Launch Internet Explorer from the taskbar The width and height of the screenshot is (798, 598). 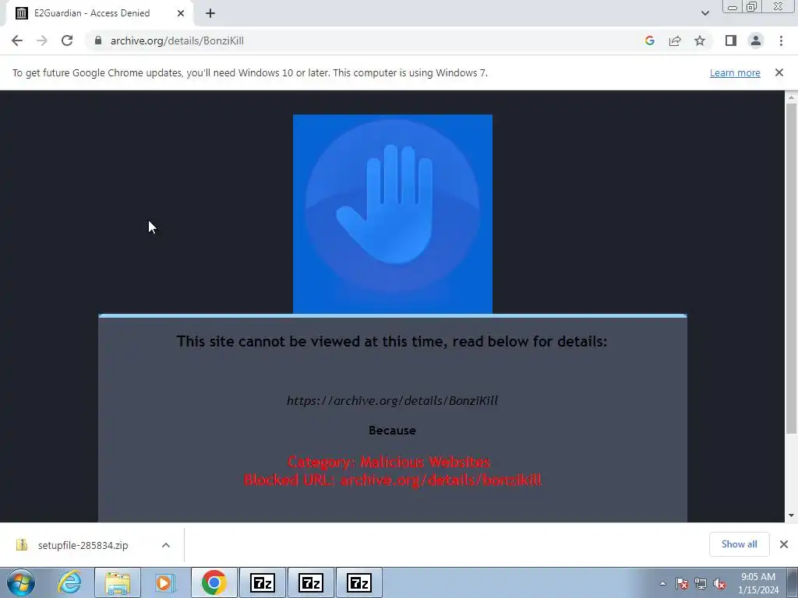click(x=69, y=582)
